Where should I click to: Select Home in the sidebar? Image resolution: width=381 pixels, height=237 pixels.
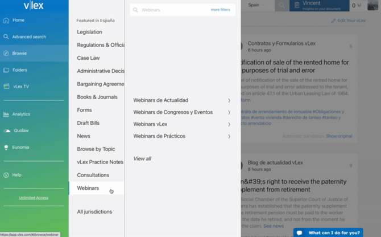[34, 20]
